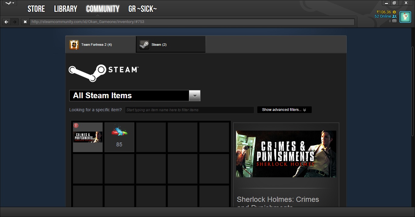Viewport: 415px width, 217px height.
Task: Open the GR ~SICK~ profile menu
Action: 142,9
